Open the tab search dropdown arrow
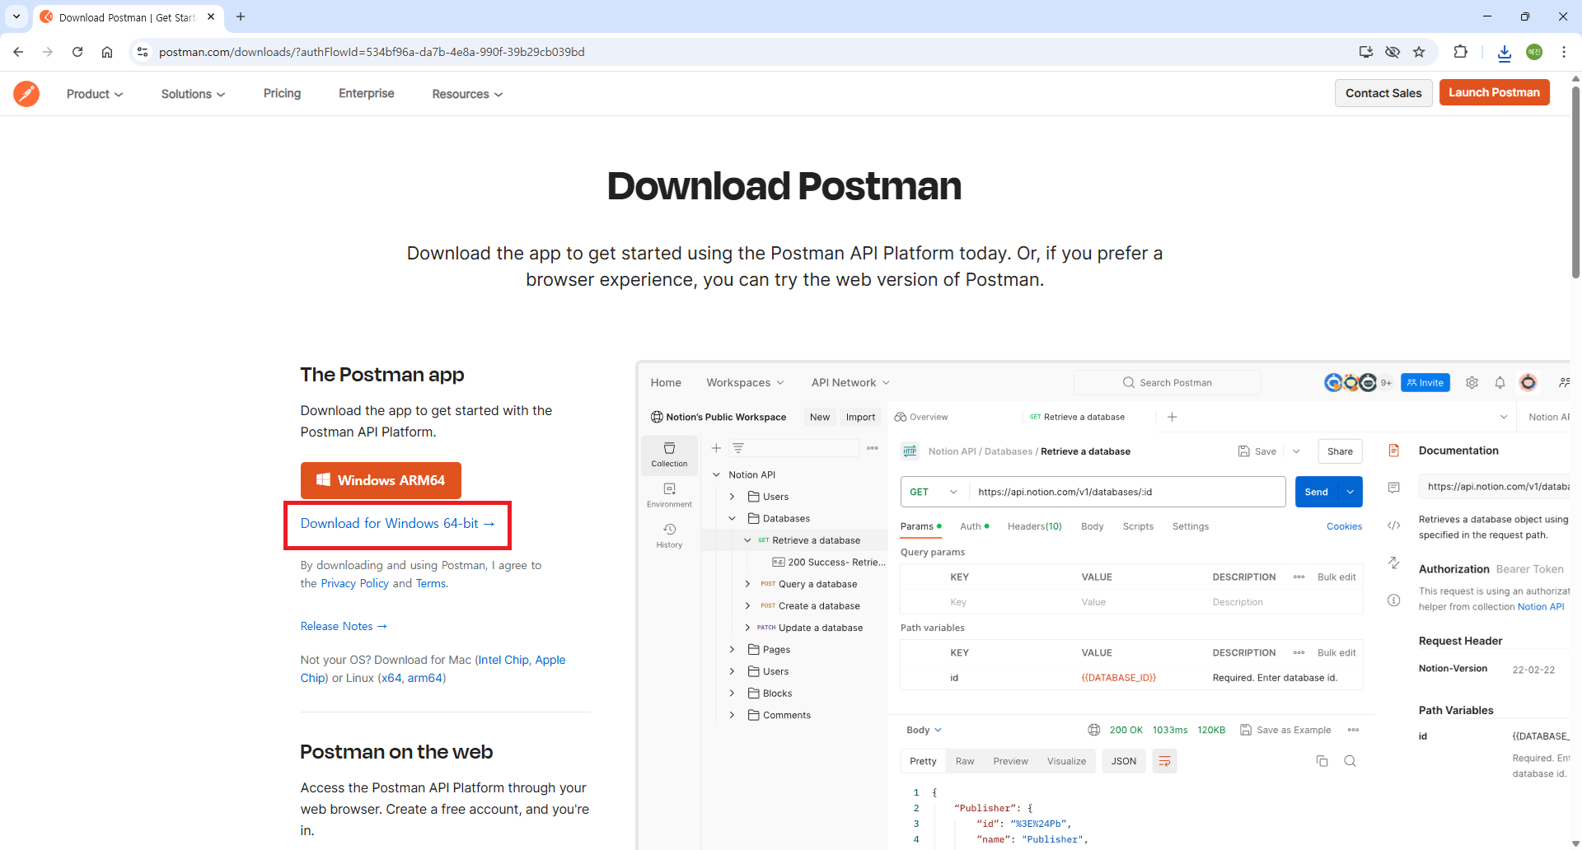The width and height of the screenshot is (1582, 850). (16, 16)
